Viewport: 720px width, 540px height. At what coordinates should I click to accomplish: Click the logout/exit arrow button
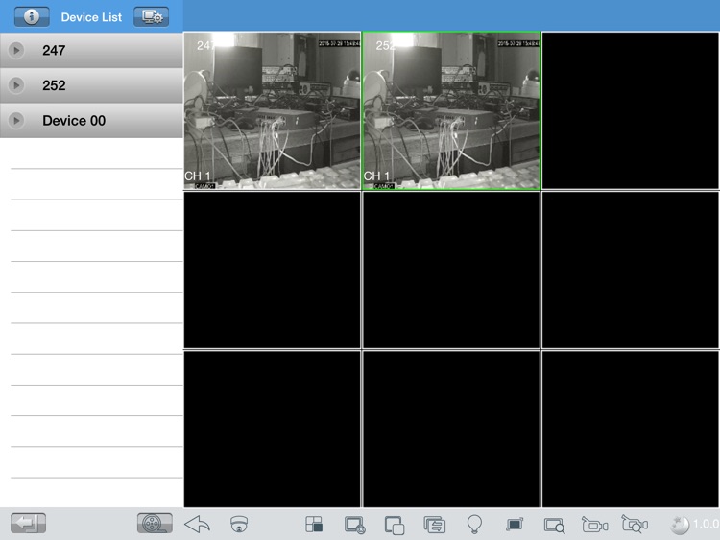coord(28,523)
